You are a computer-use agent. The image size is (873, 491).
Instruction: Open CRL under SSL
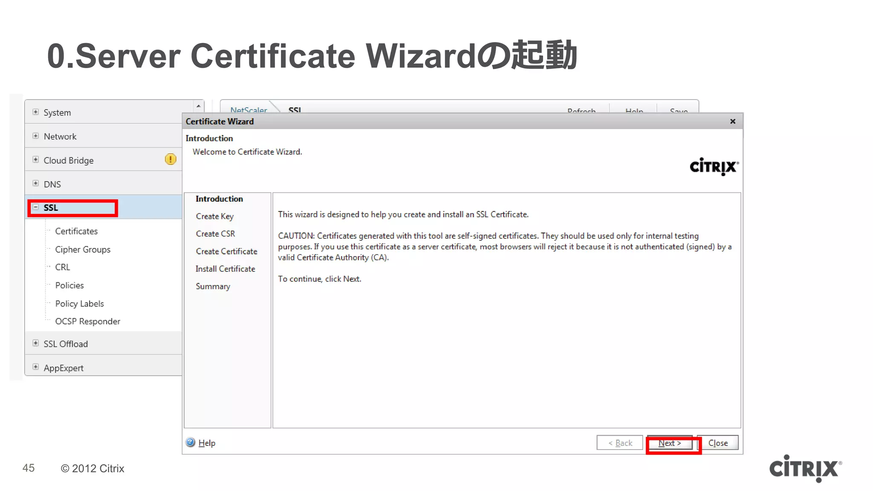(62, 267)
